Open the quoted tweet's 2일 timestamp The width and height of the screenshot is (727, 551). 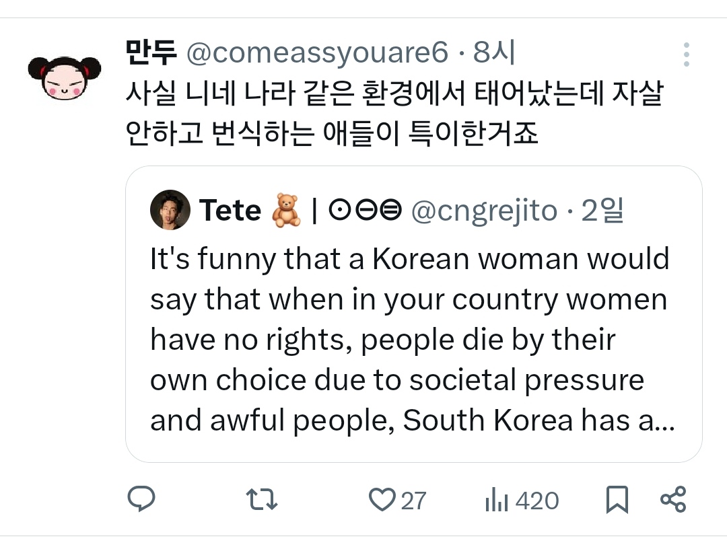coord(602,211)
